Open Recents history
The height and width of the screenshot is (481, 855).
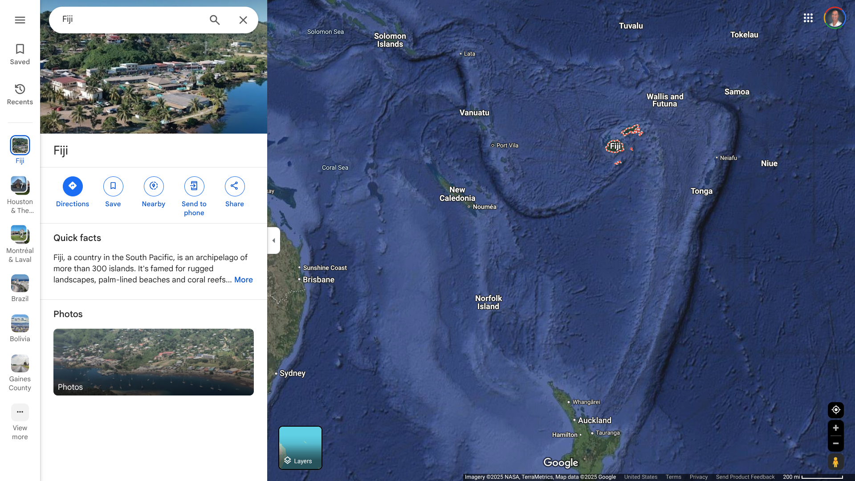(x=20, y=94)
